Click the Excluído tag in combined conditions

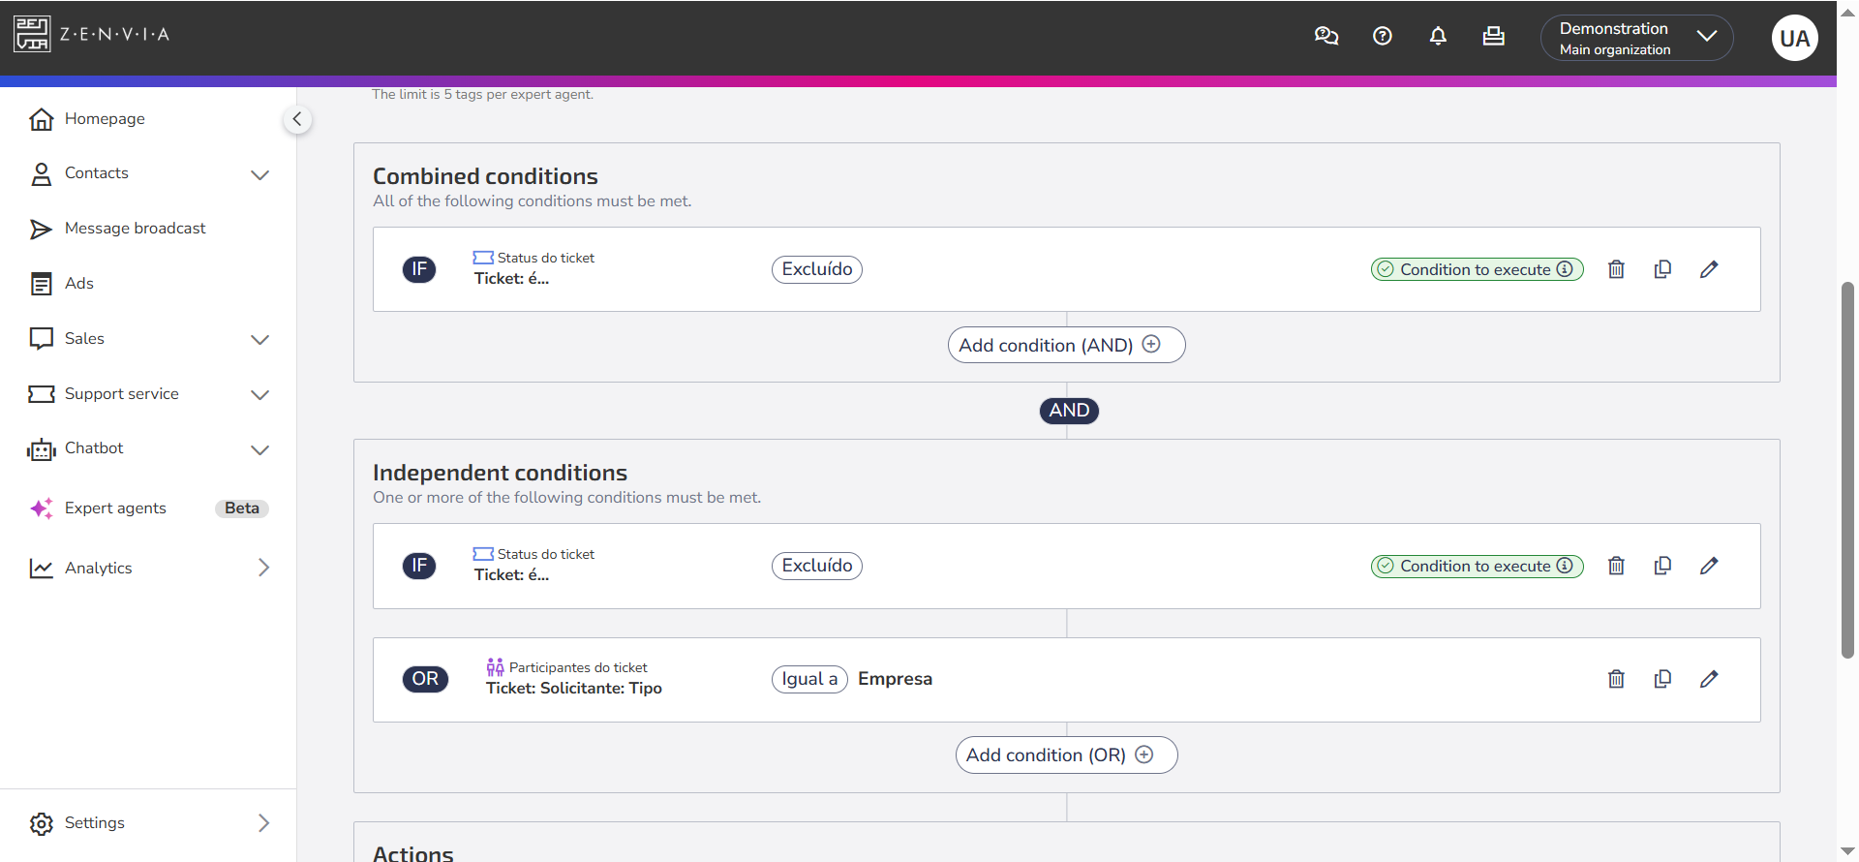pyautogui.click(x=817, y=269)
